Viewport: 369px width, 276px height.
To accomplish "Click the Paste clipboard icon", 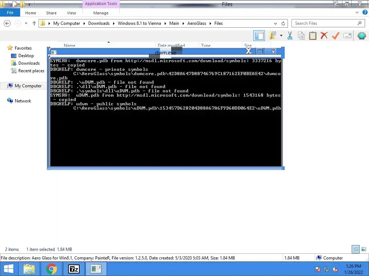I will point(312,36).
